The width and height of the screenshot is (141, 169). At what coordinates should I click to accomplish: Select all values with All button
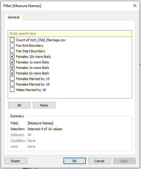click(x=19, y=105)
